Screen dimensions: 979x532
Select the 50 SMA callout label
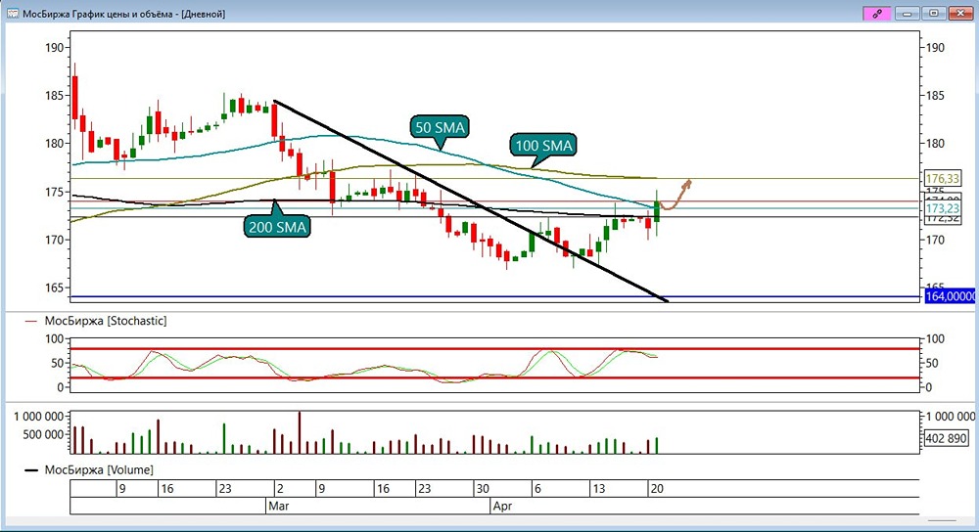441,127
